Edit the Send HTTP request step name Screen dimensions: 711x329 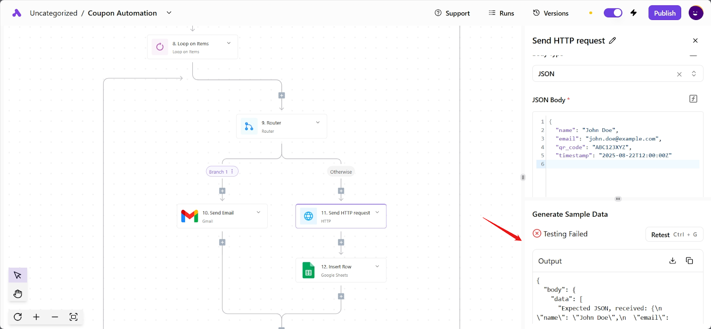(612, 40)
